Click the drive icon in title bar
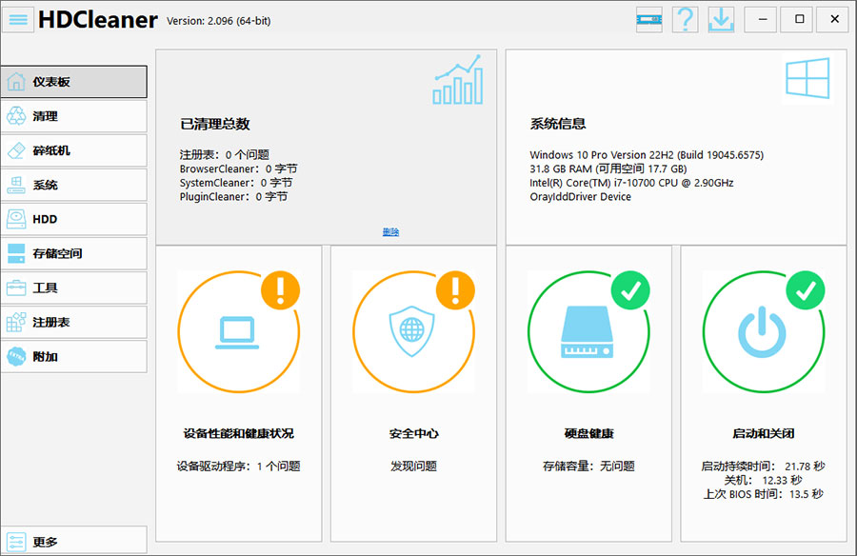The image size is (857, 556). pyautogui.click(x=648, y=20)
